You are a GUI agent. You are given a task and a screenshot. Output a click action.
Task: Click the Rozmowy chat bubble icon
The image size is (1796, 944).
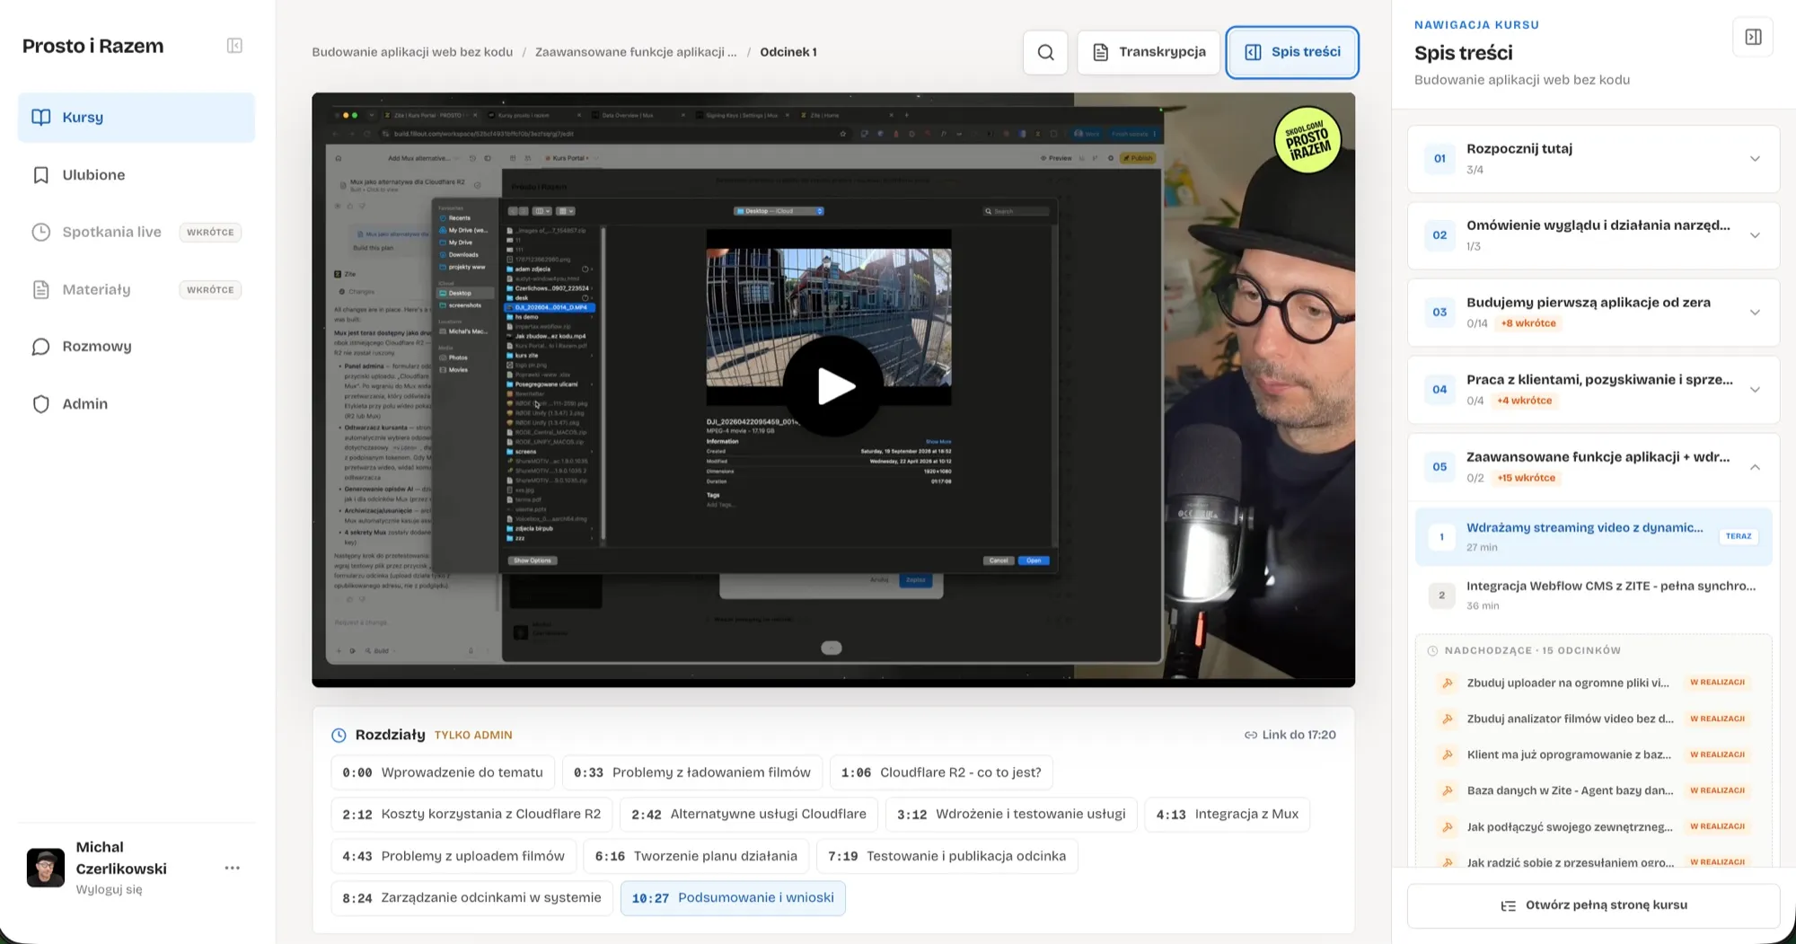[41, 347]
